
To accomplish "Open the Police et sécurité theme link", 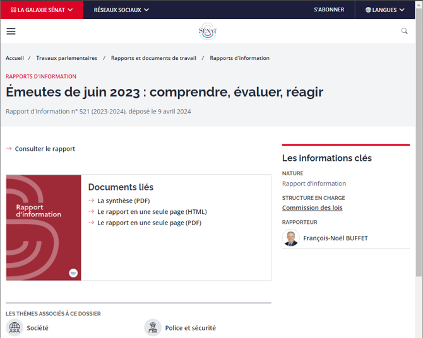I will pyautogui.click(x=191, y=328).
